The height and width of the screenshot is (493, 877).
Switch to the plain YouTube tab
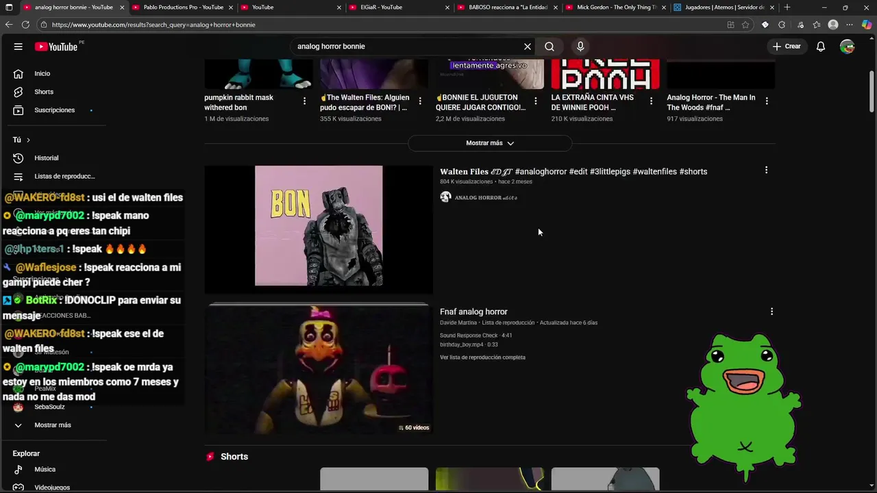pyautogui.click(x=290, y=8)
